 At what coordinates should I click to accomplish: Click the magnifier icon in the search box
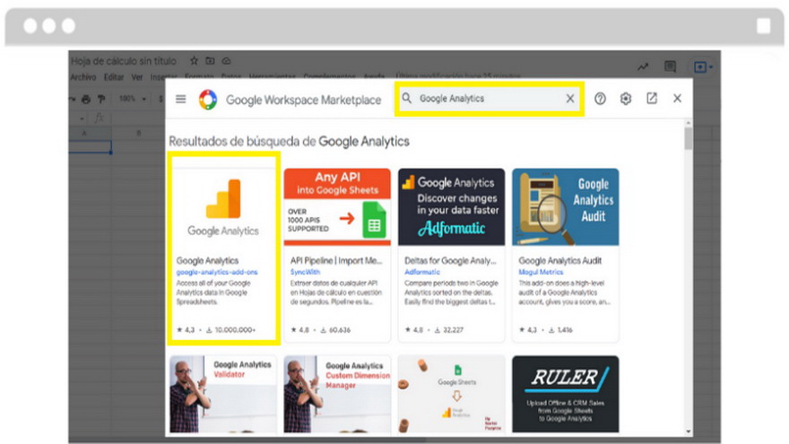[x=406, y=98]
